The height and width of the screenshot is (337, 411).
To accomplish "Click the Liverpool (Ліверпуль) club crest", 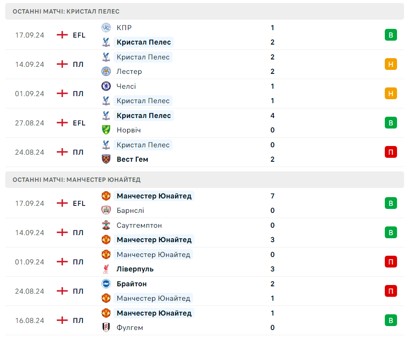I will 106,269.
